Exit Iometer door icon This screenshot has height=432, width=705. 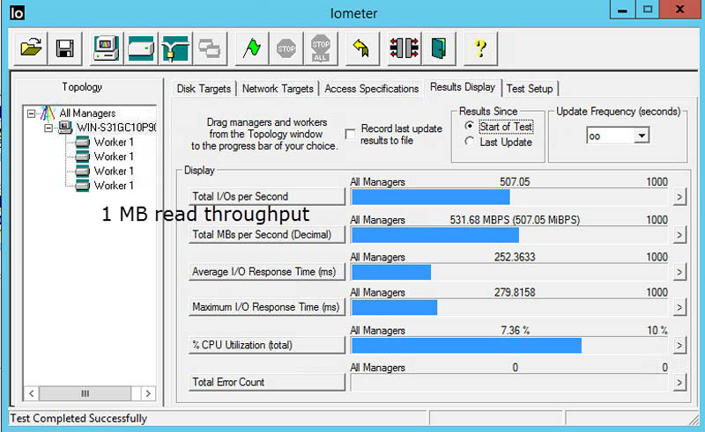pyautogui.click(x=438, y=48)
